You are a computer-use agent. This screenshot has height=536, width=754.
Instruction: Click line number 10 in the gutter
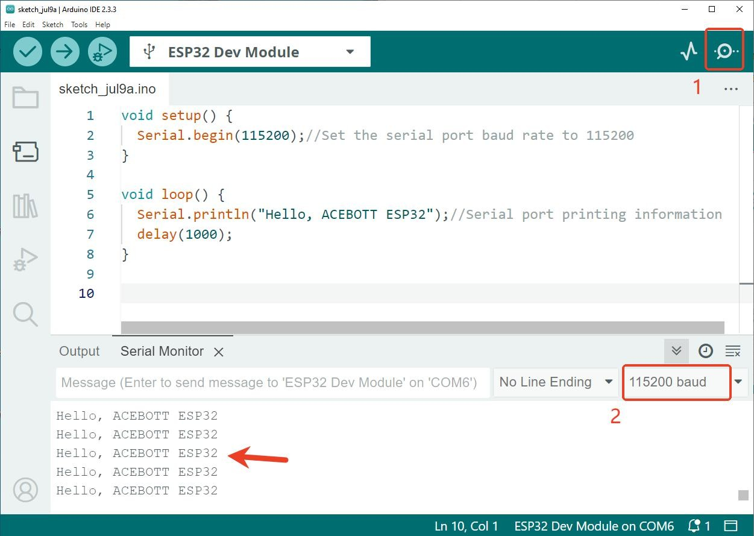tap(86, 294)
